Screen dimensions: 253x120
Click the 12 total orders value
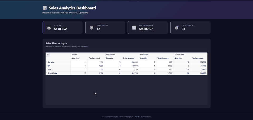pyautogui.click(x=98, y=29)
